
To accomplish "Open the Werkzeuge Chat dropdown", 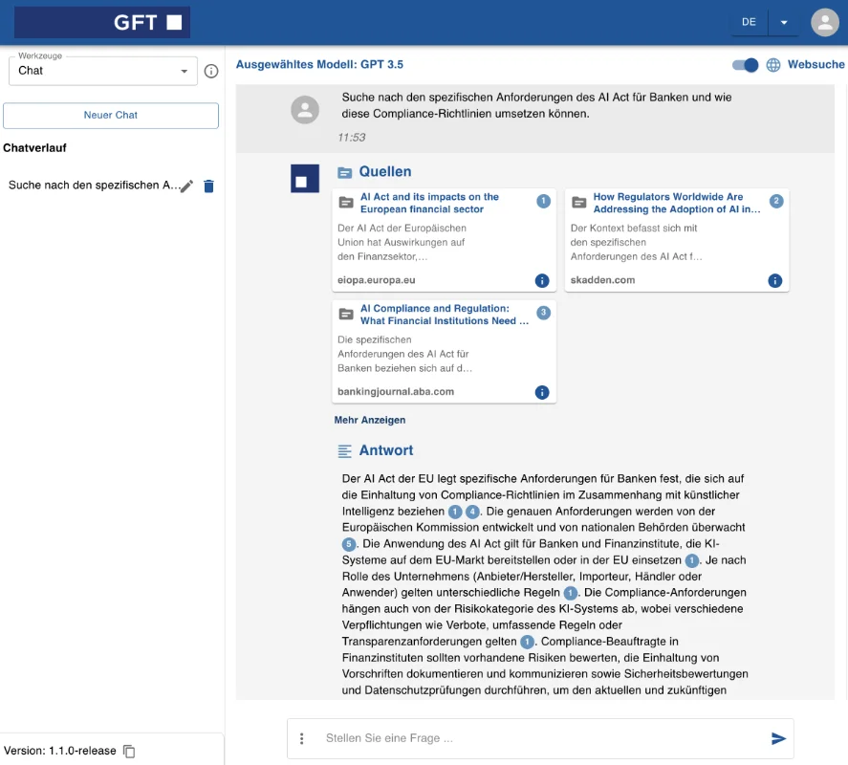I will coord(103,71).
